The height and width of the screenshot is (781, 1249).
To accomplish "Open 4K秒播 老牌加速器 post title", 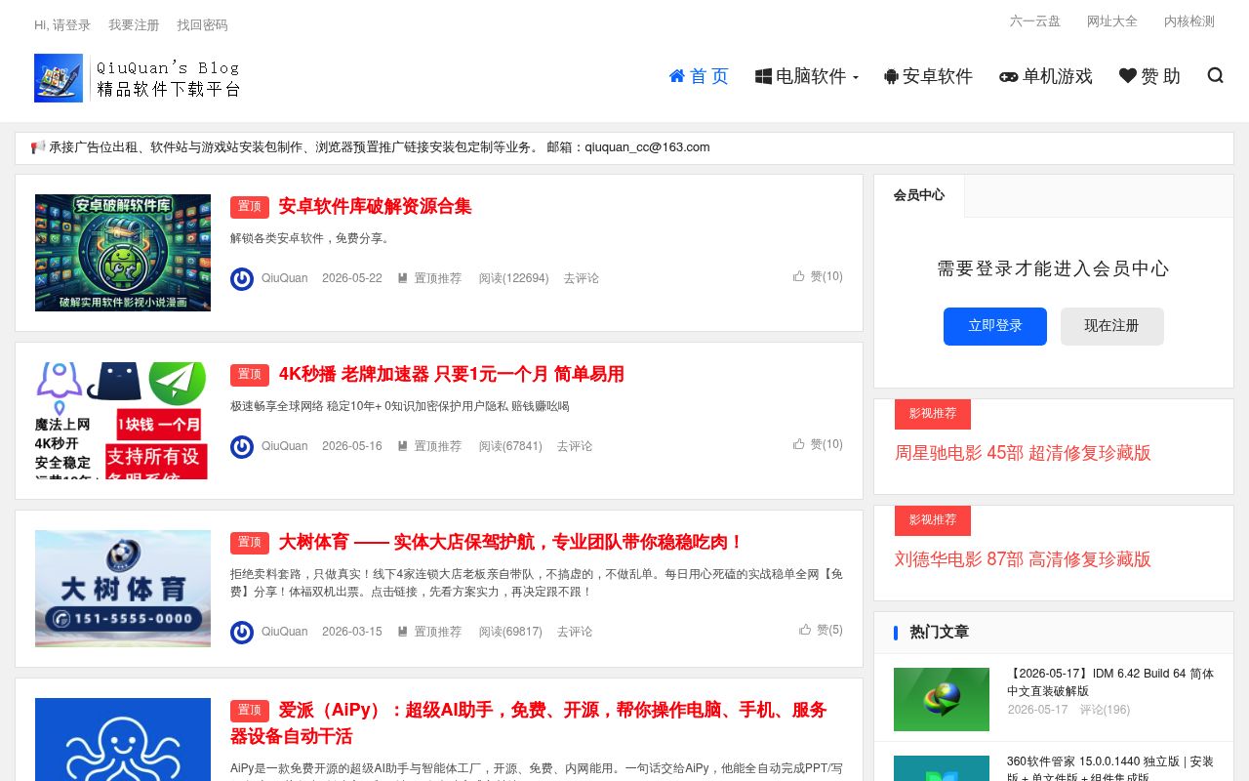I will (x=452, y=374).
